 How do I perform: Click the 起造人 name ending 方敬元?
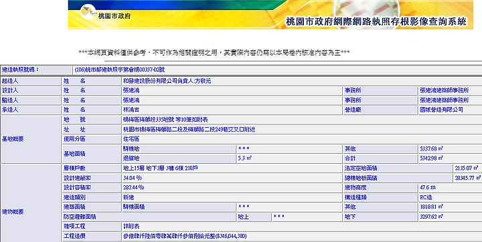click(167, 81)
